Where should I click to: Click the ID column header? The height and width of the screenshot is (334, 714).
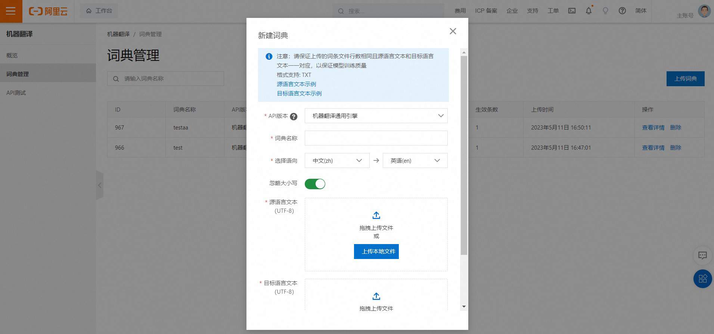[x=118, y=110]
